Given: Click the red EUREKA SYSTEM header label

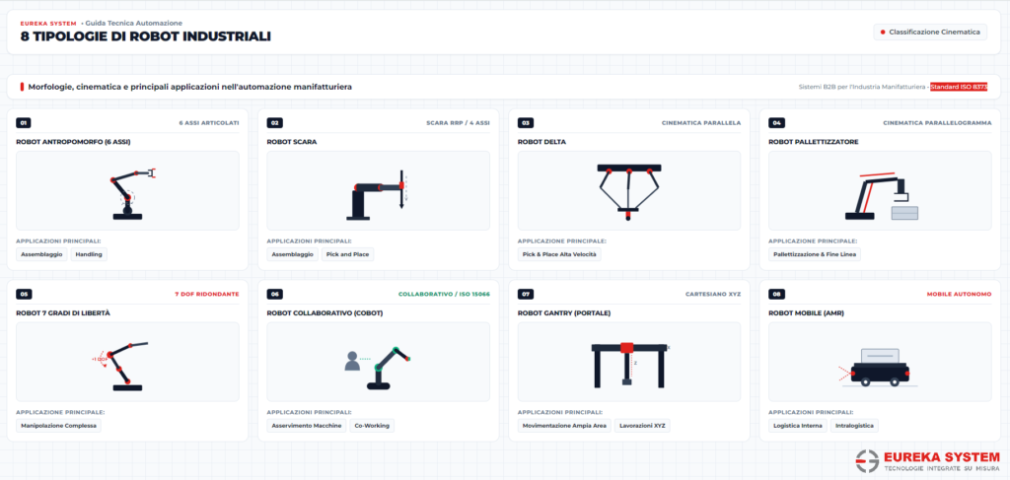Looking at the screenshot, I should [48, 24].
